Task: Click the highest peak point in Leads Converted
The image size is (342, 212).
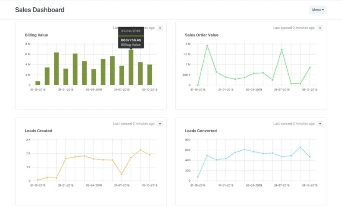Action: click(x=300, y=147)
